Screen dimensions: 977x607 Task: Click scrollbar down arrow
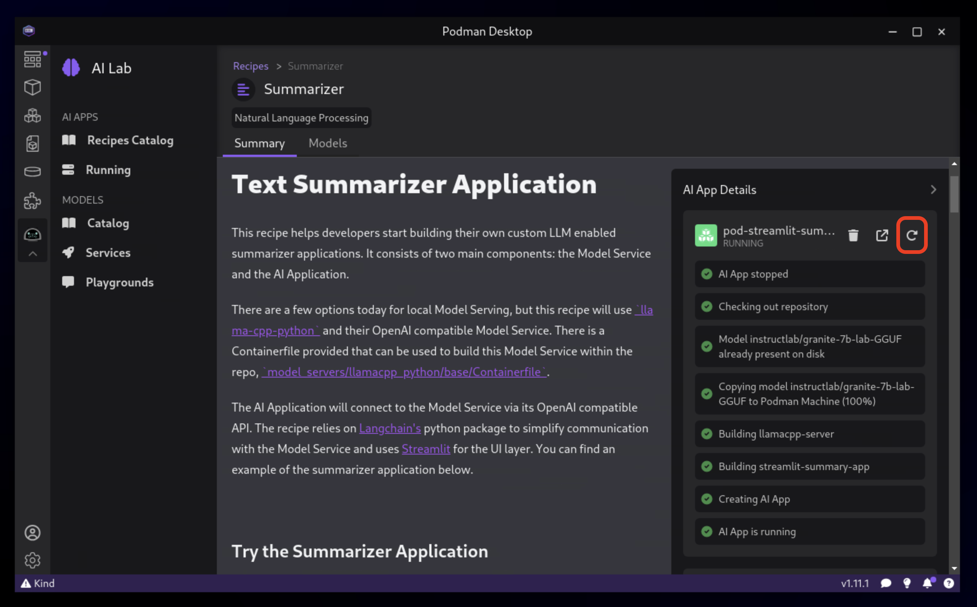[954, 569]
